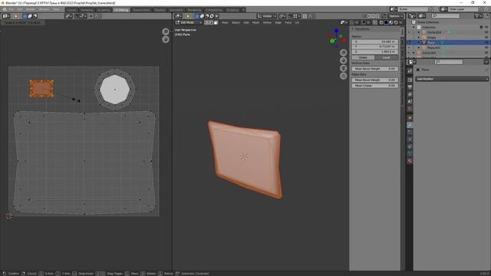The height and width of the screenshot is (276, 491).
Task: Adjust edge Mean Bevel Weight slider
Action: pos(375,80)
